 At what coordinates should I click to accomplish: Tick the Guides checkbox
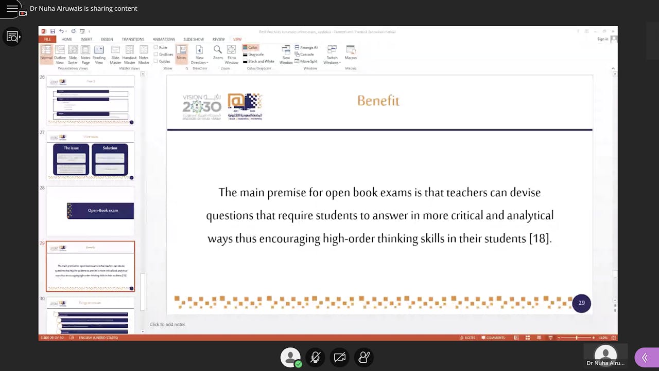click(x=156, y=61)
